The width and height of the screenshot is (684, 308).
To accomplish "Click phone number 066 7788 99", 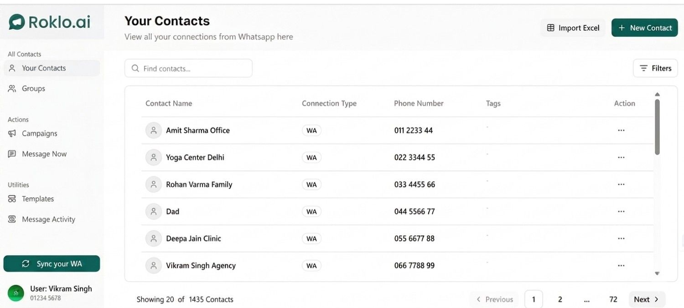I will [x=415, y=266].
